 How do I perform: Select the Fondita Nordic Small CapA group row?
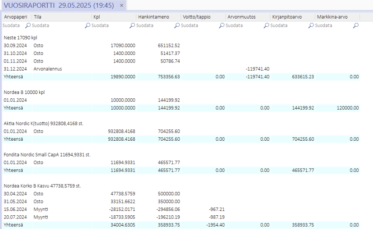coord(47,154)
